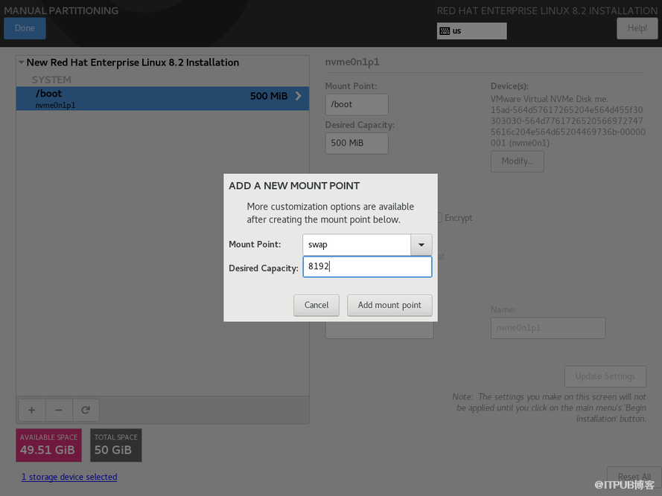Focus the Desired Capacity field showing 8192
The image size is (662, 496).
[x=367, y=267]
